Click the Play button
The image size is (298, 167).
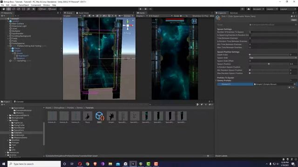click(x=141, y=9)
